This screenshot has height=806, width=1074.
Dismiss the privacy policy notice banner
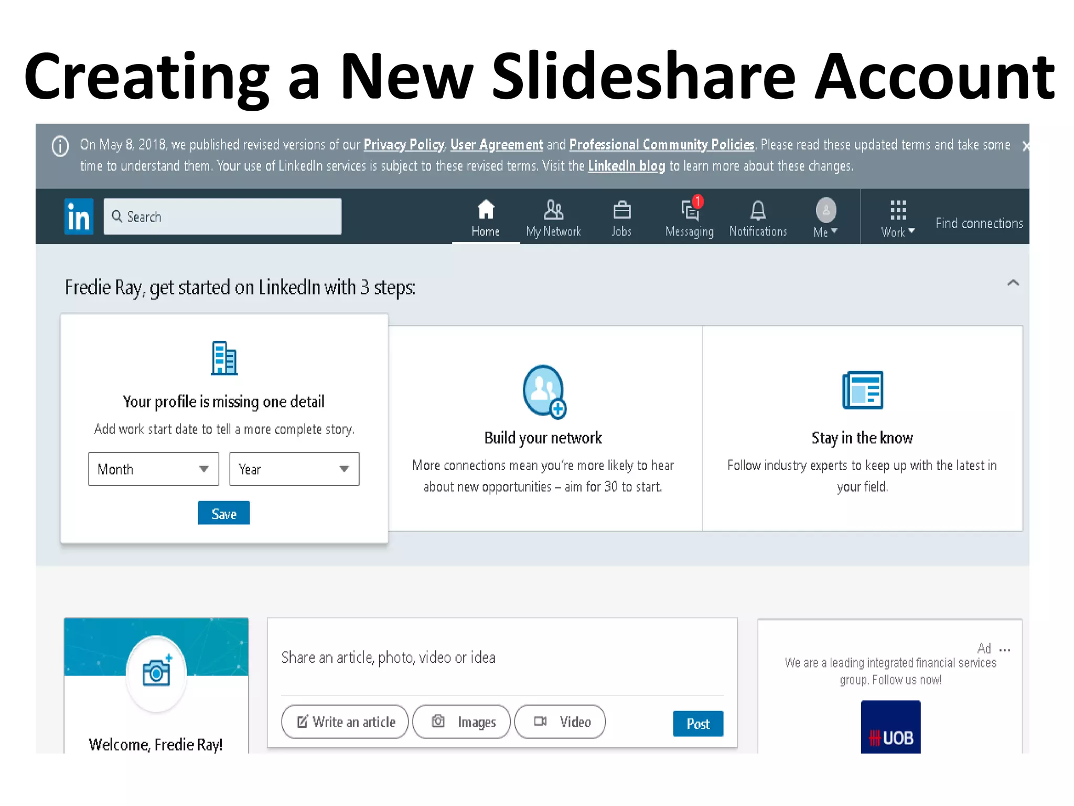1025,146
